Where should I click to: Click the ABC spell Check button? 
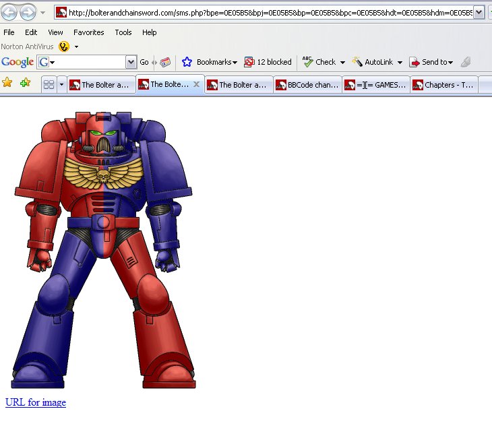(x=319, y=62)
